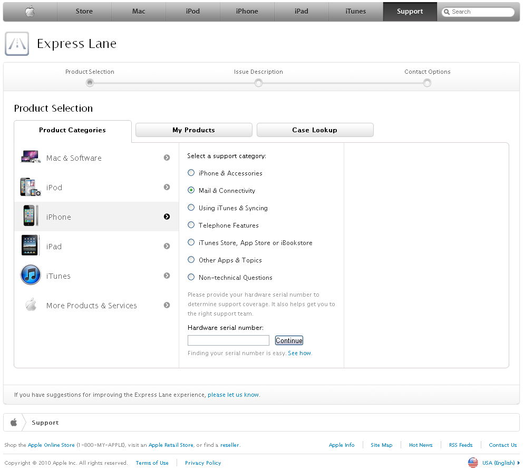Viewport: 524px width, 470px height.
Task: Open the See how link
Action: coord(299,353)
